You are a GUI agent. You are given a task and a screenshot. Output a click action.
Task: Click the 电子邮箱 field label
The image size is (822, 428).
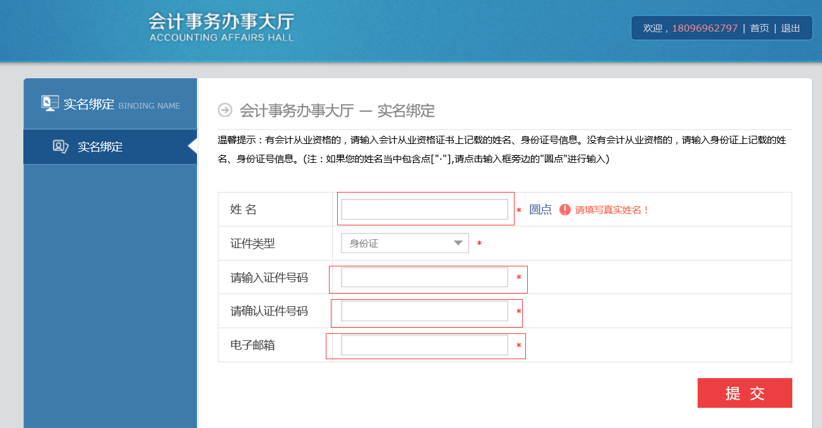point(253,345)
